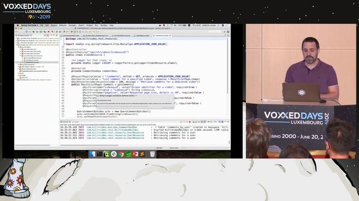The width and height of the screenshot is (359, 201).
Task: Open Terminal from the Dock
Action: tap(100, 154)
